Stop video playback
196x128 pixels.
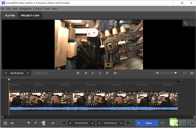100,73
